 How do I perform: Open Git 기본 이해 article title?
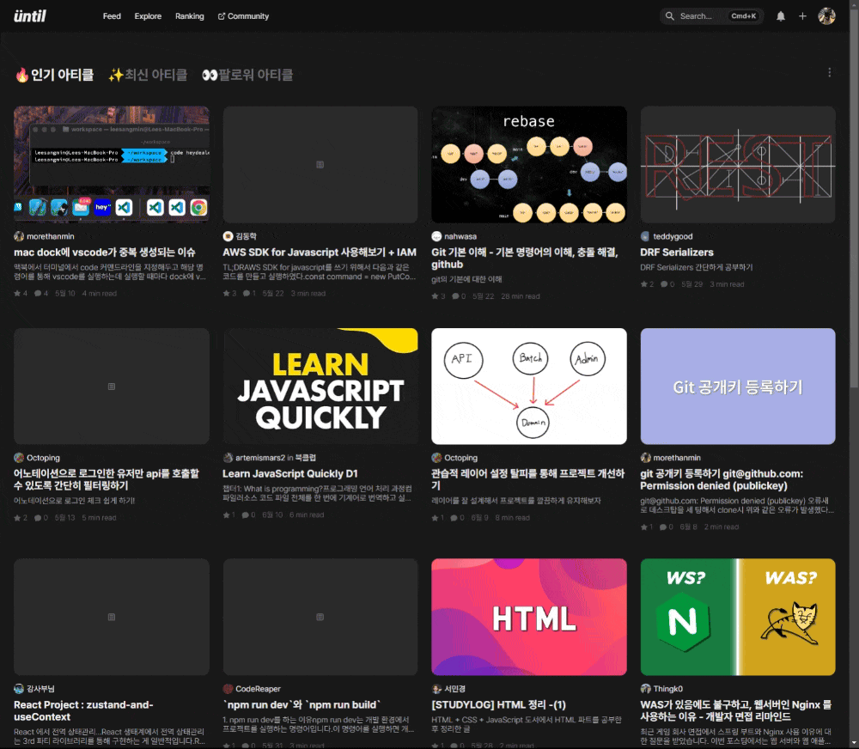pyautogui.click(x=524, y=258)
